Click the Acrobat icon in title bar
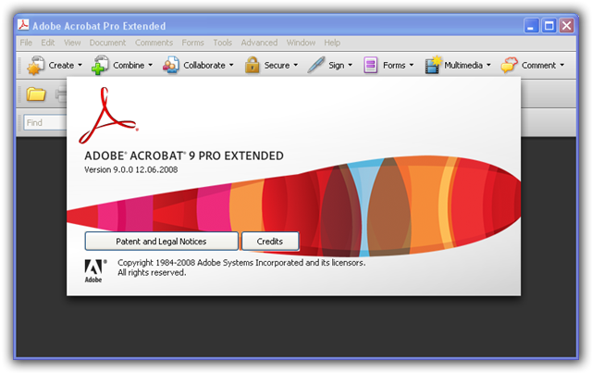The width and height of the screenshot is (592, 373). click(23, 25)
